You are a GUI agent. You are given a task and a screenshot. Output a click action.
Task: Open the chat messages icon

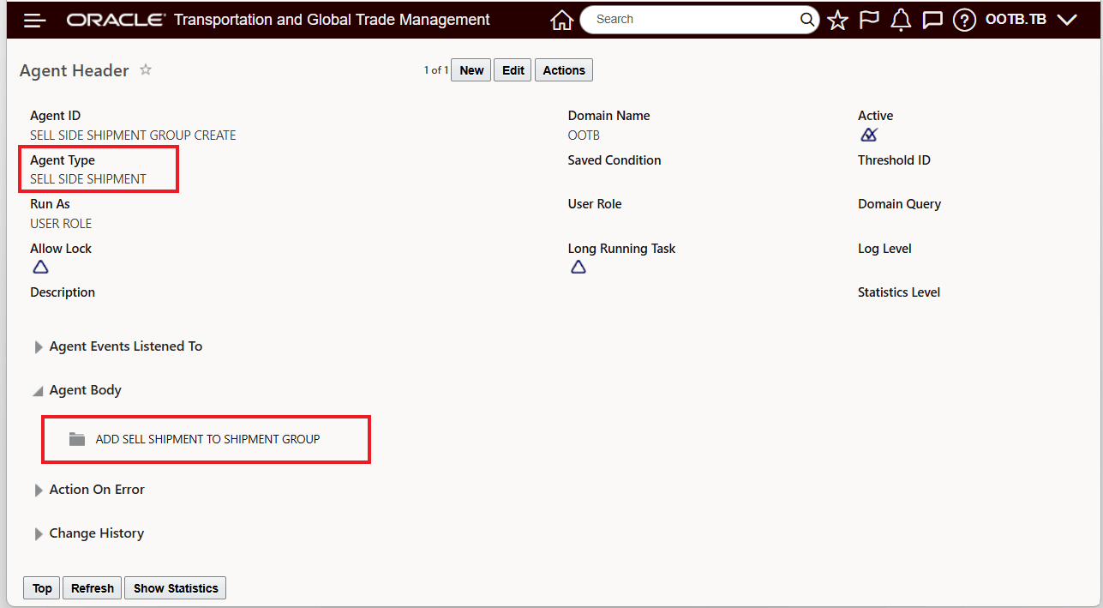pos(932,19)
